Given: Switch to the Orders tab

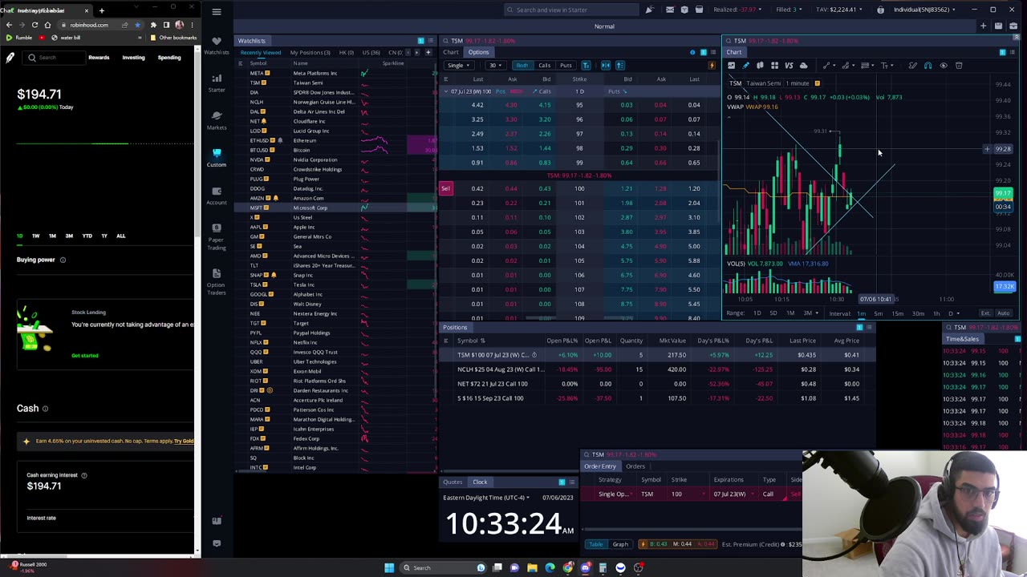Looking at the screenshot, I should tap(635, 466).
